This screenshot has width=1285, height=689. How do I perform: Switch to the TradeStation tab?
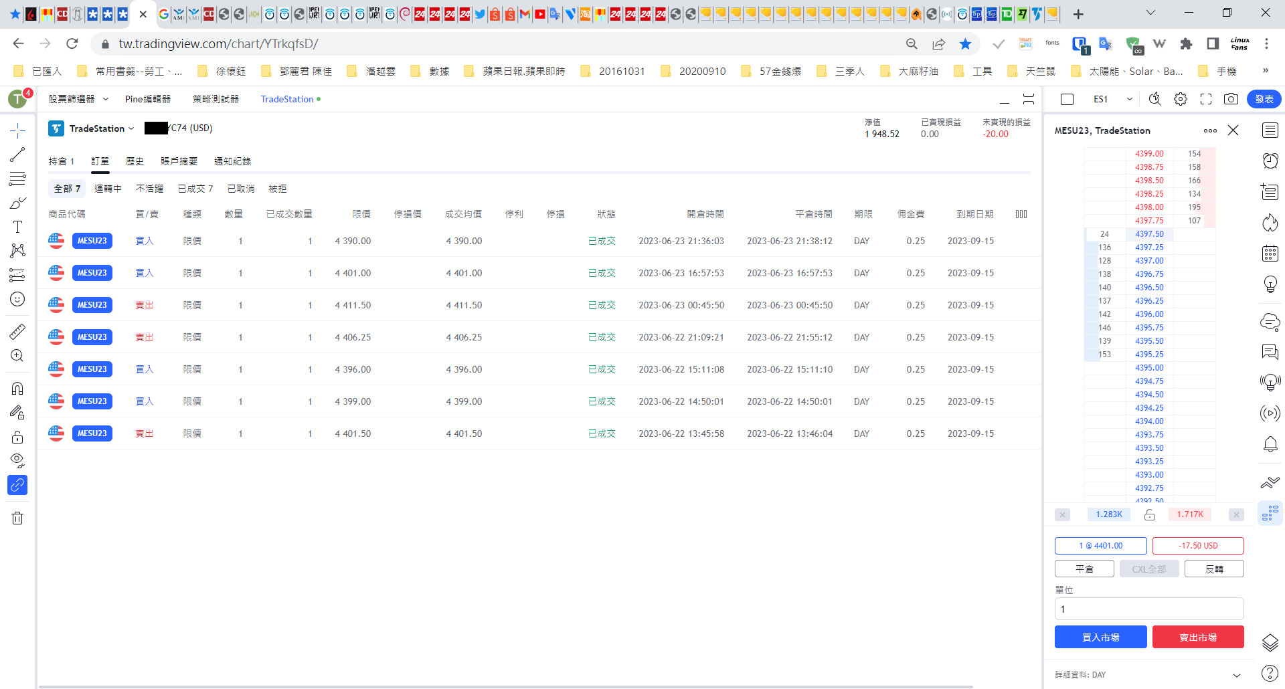287,99
